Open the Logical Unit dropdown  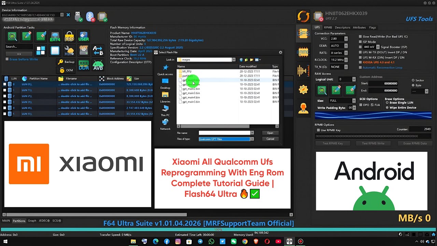(x=354, y=79)
